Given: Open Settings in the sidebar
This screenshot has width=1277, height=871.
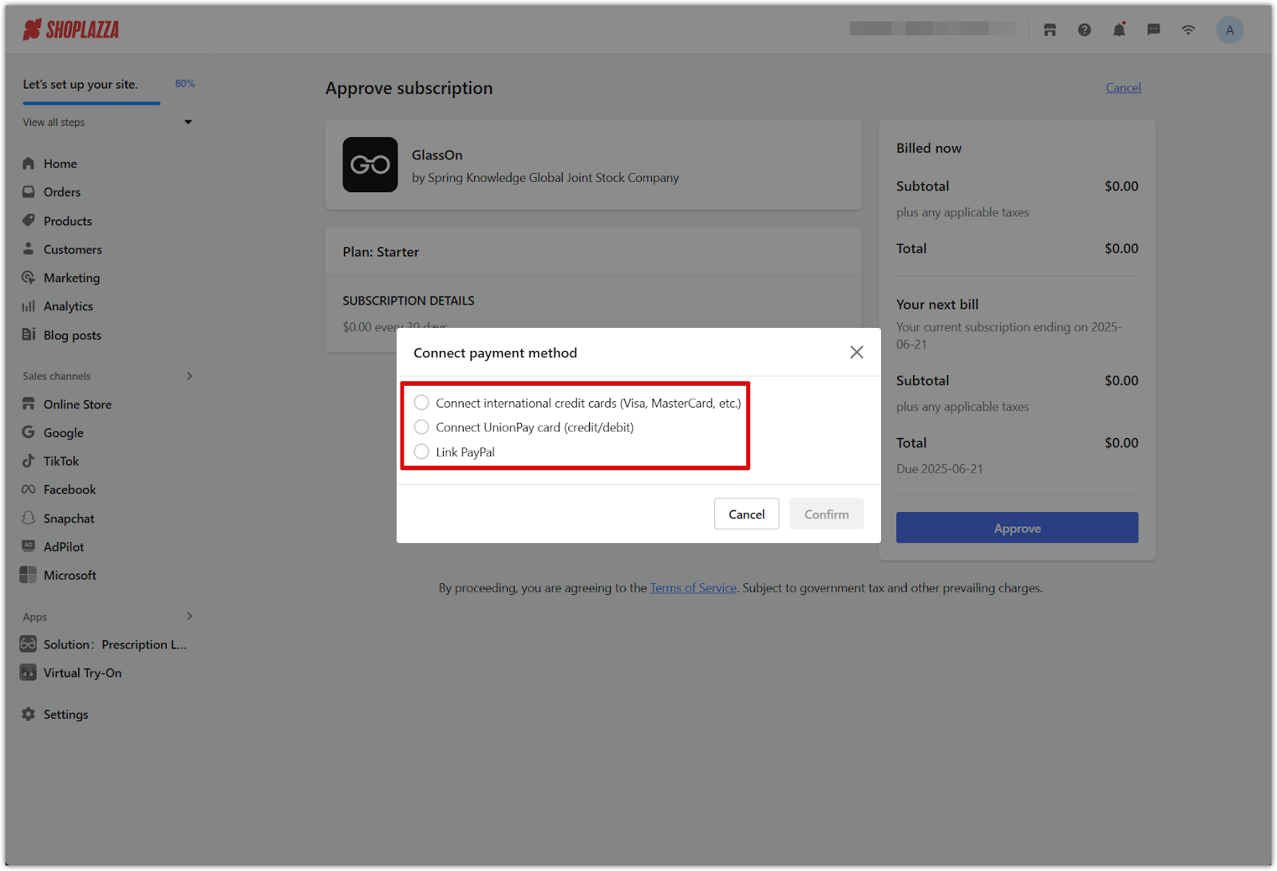Looking at the screenshot, I should 65,715.
